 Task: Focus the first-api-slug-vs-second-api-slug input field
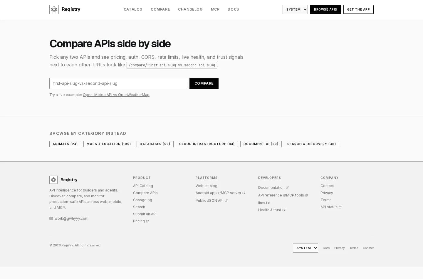[118, 83]
